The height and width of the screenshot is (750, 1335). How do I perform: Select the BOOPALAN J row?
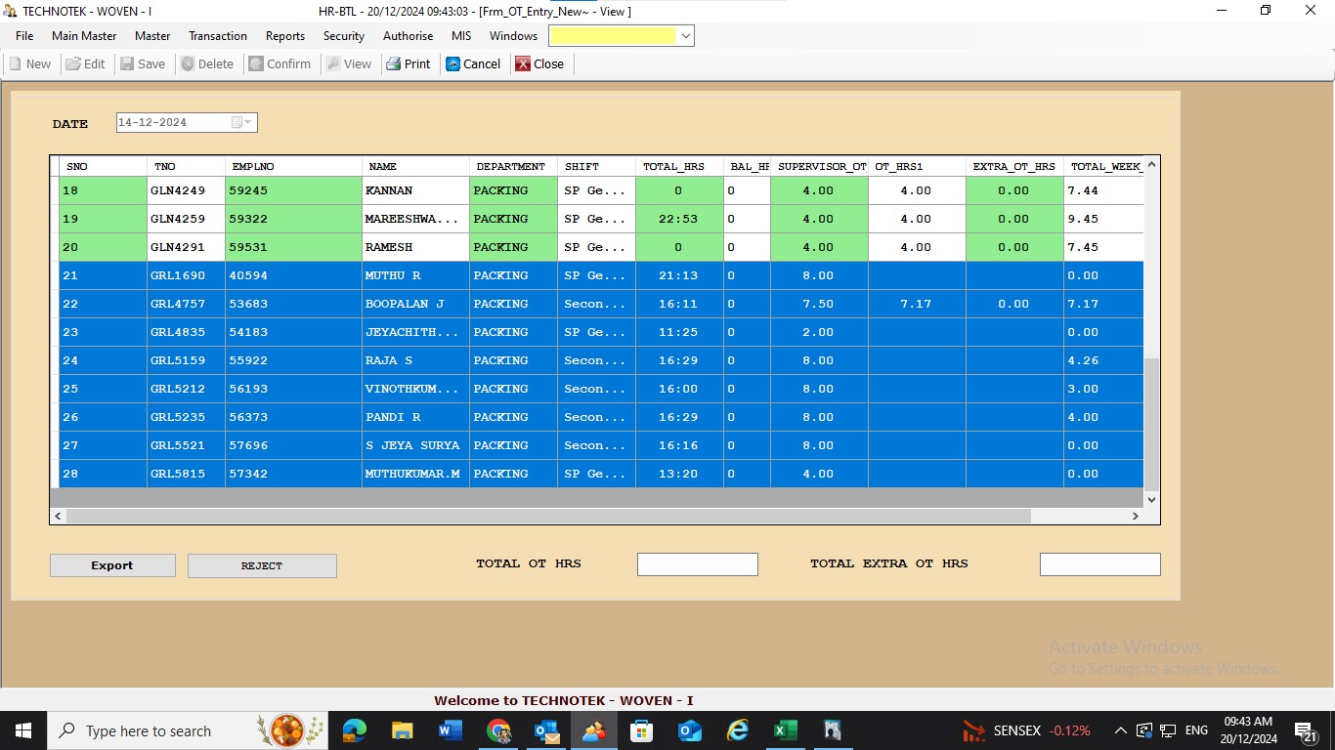tap(405, 304)
